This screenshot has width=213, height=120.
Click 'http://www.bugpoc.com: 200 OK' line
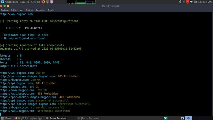[x=23, y=73]
